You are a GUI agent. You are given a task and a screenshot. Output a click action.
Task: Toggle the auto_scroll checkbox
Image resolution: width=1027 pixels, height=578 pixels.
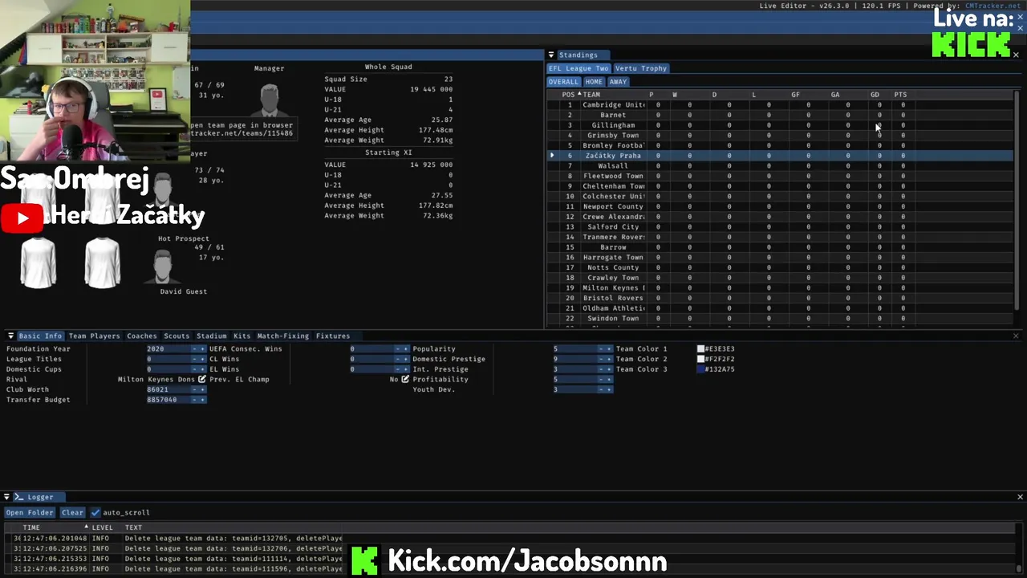point(95,512)
